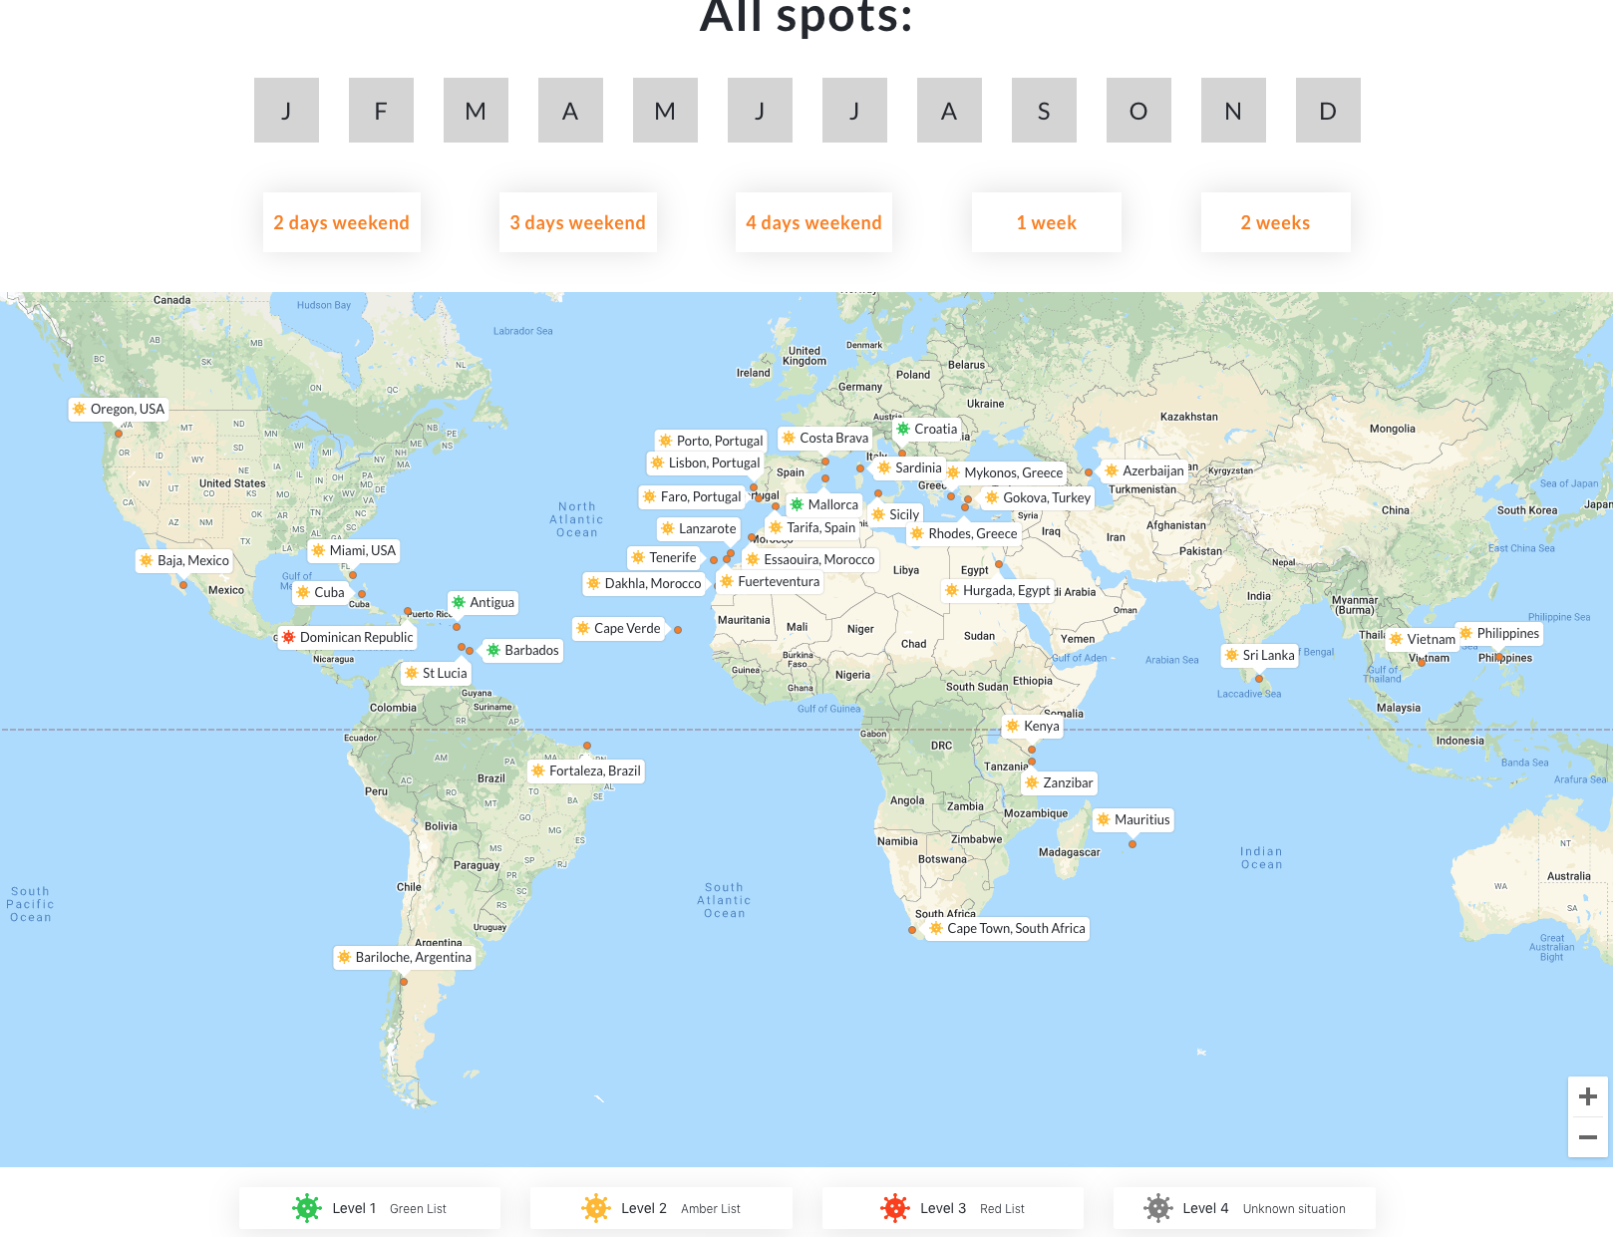Open the red Dominican Republic marker
Screen dimensions: 1613x1237
[347, 637]
